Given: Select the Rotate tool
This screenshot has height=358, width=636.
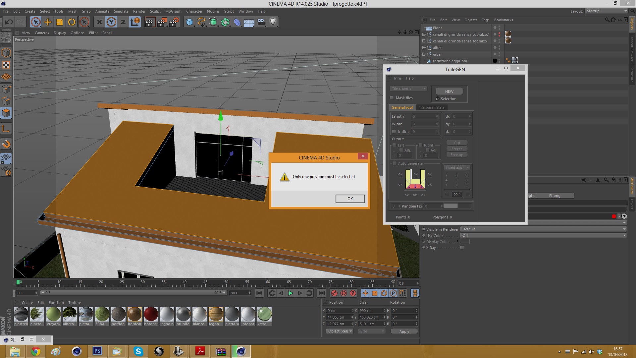Looking at the screenshot, I should click(x=72, y=22).
